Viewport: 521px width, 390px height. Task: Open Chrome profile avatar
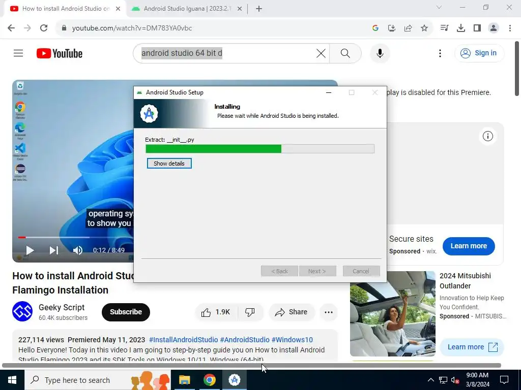pos(494,28)
